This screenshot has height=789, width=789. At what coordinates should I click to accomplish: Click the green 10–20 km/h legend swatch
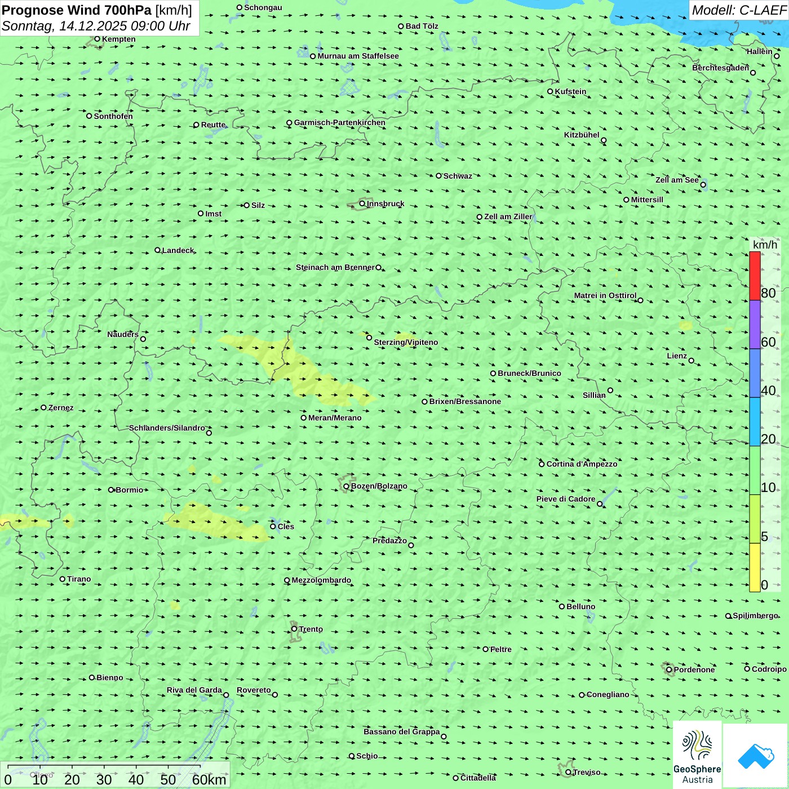pyautogui.click(x=755, y=471)
